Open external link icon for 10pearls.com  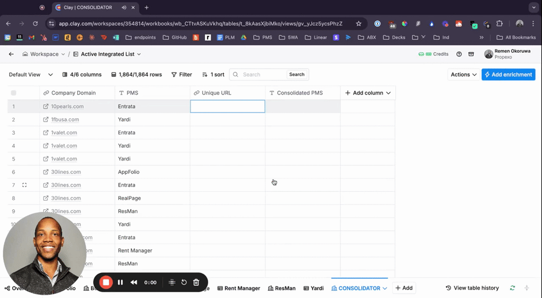46,106
